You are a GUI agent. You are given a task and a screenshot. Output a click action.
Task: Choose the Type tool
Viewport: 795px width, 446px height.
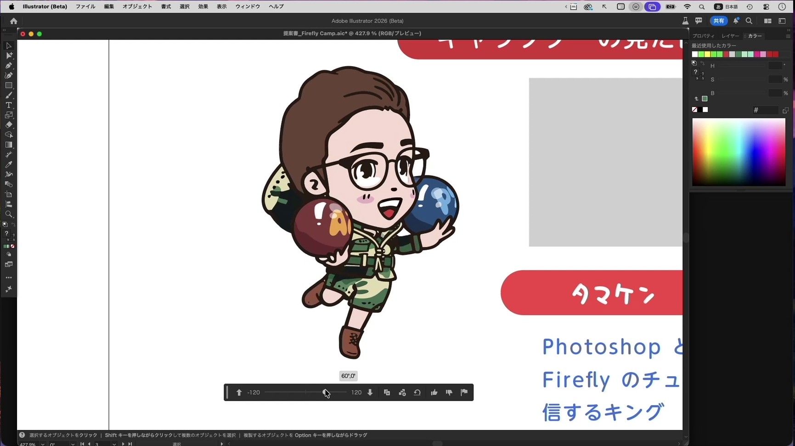[9, 105]
